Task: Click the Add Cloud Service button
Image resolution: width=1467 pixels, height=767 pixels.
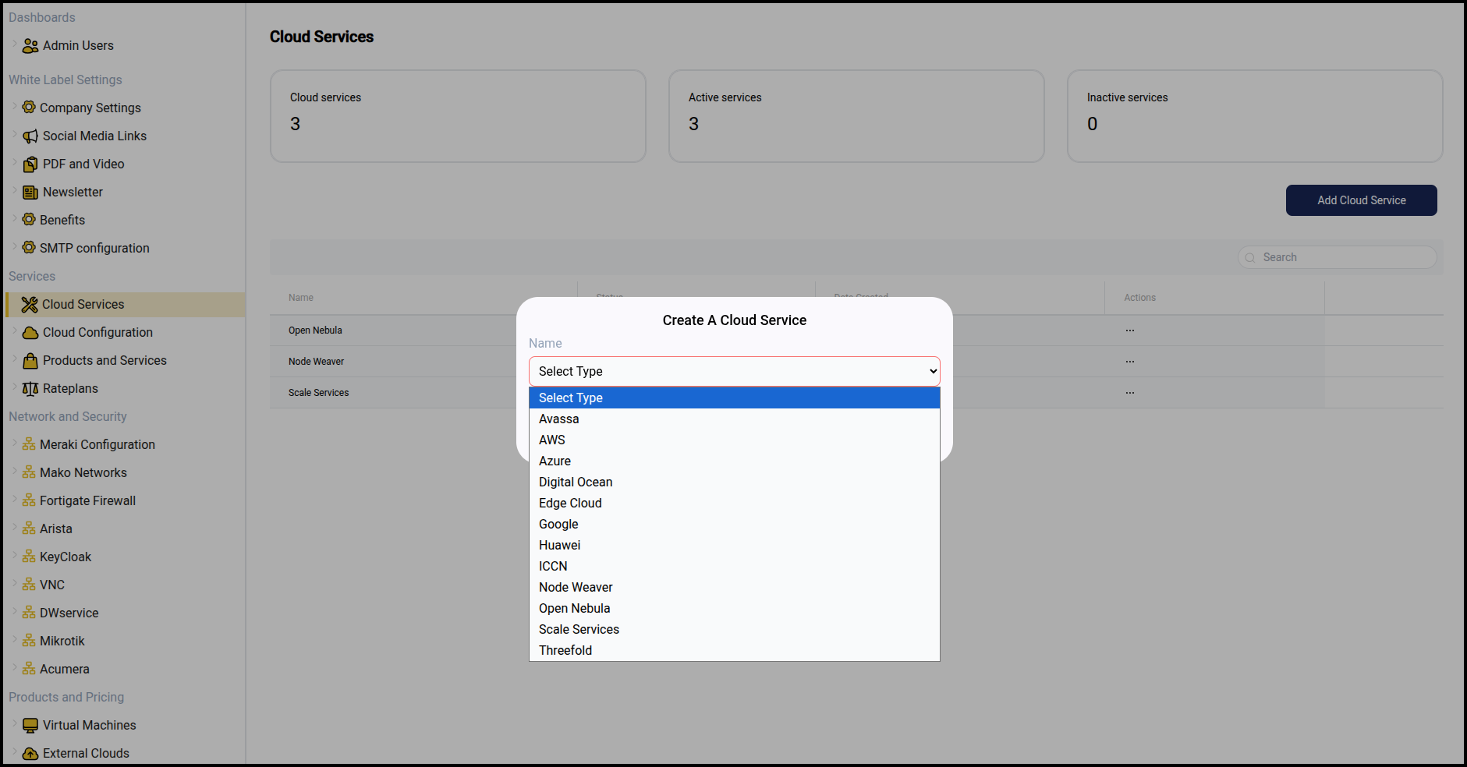Action: click(1362, 200)
